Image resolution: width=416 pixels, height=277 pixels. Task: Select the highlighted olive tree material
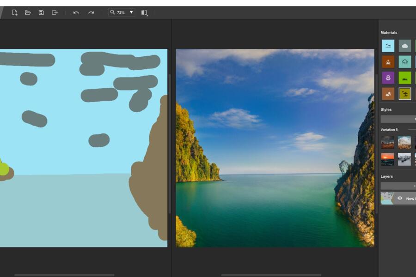pyautogui.click(x=405, y=94)
